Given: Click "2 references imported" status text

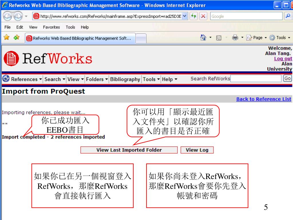Looking at the screenshot, I should [x=78, y=137].
